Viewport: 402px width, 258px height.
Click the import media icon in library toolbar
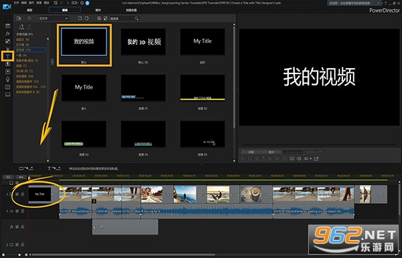[19, 19]
